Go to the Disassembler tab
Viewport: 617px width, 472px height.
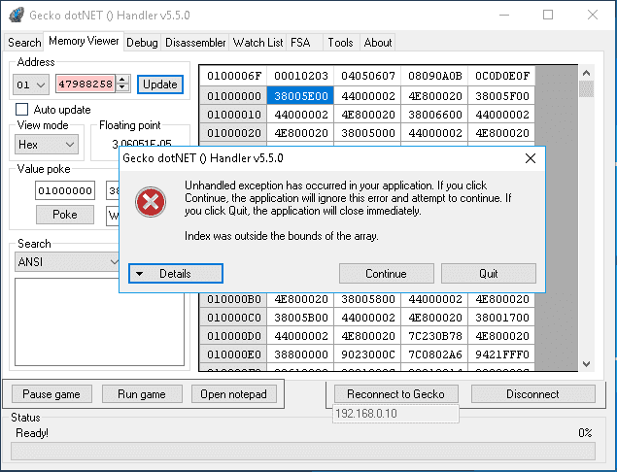(195, 42)
